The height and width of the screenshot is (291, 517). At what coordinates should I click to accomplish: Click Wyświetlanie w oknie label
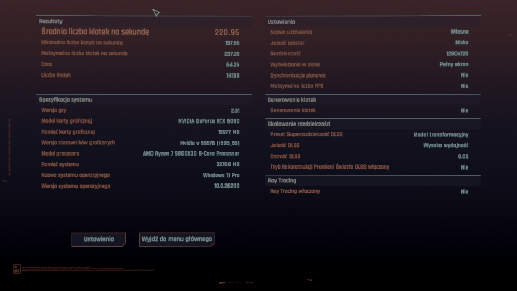click(x=295, y=65)
